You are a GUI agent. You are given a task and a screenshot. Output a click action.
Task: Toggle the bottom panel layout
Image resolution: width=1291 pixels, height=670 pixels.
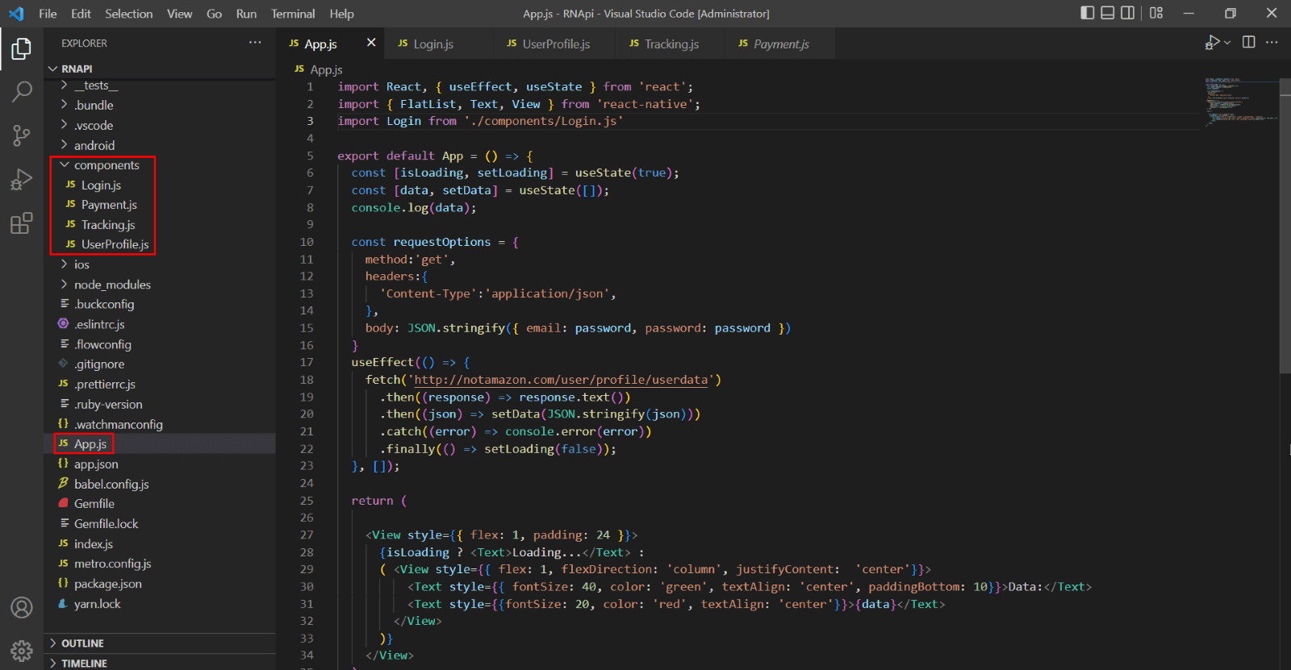(x=1108, y=13)
